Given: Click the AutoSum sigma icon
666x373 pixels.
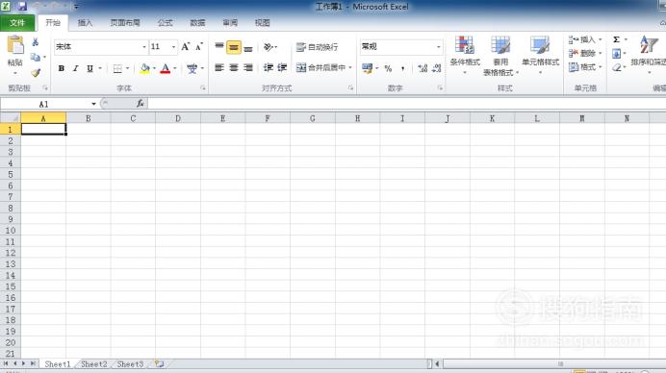Looking at the screenshot, I should [x=616, y=39].
